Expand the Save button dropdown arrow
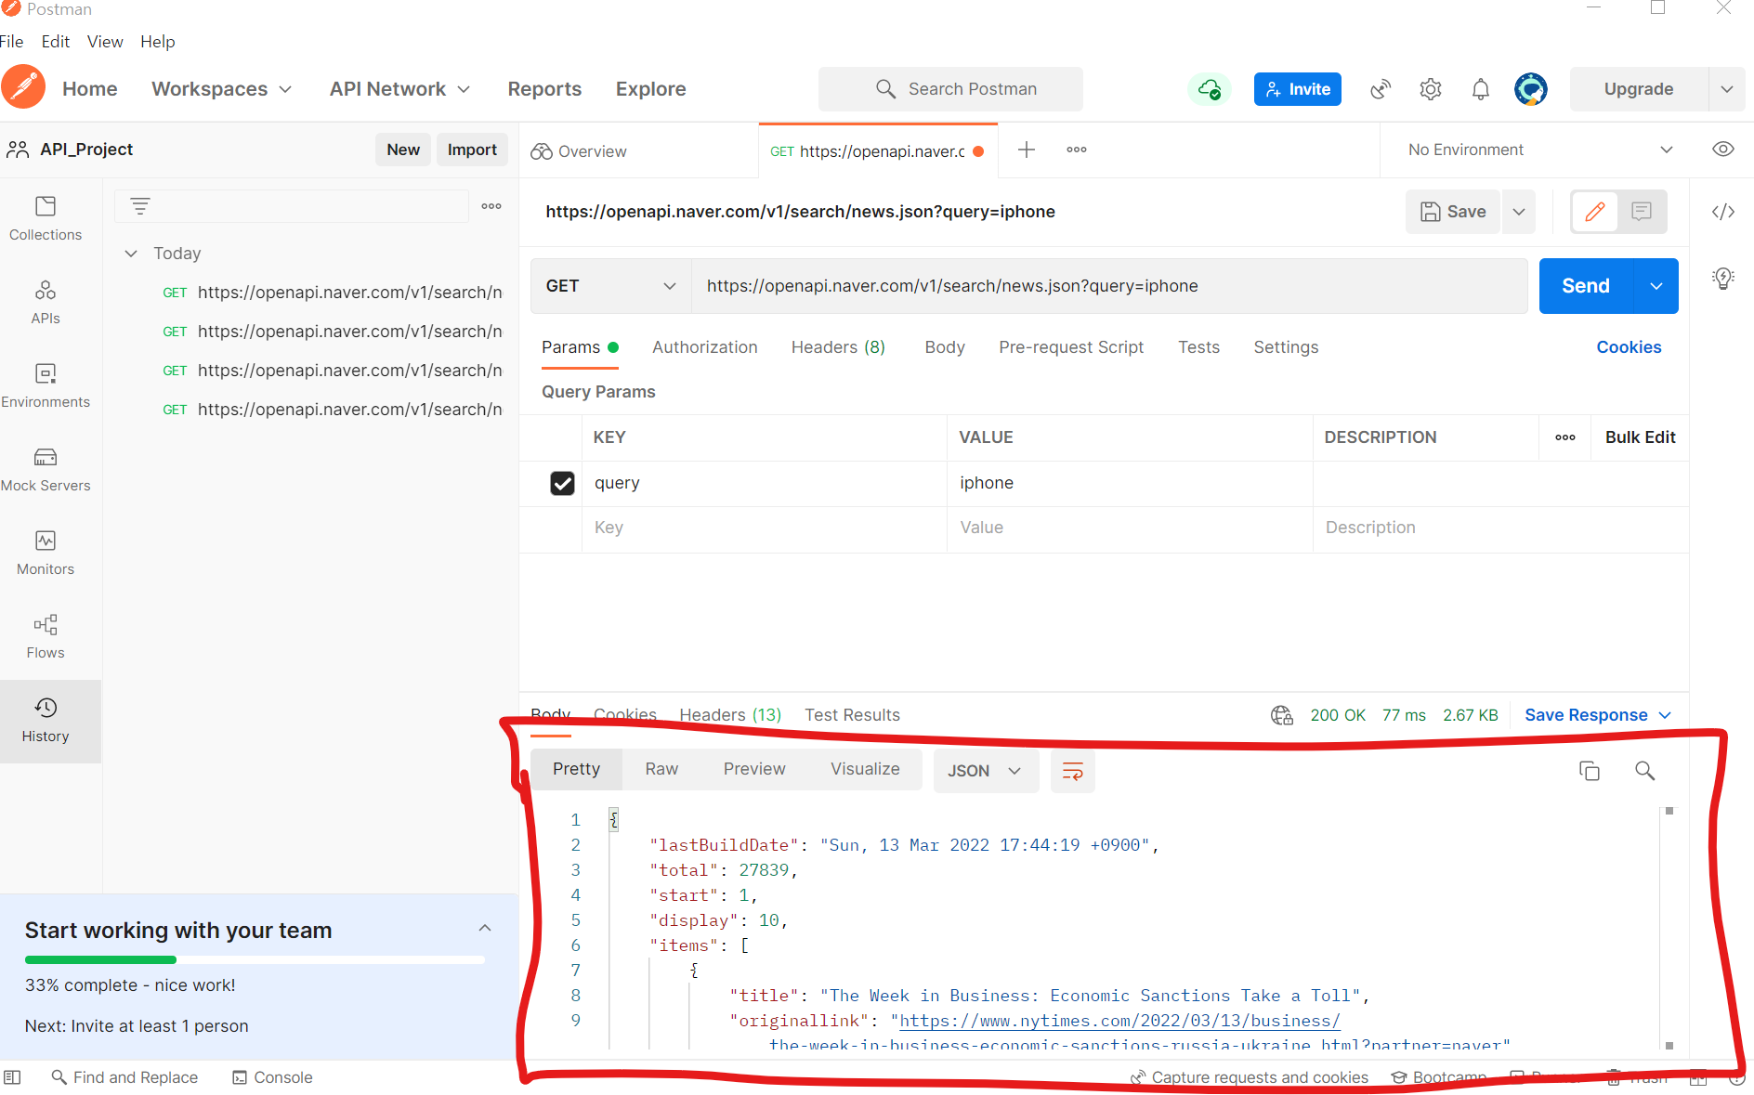 pyautogui.click(x=1519, y=212)
